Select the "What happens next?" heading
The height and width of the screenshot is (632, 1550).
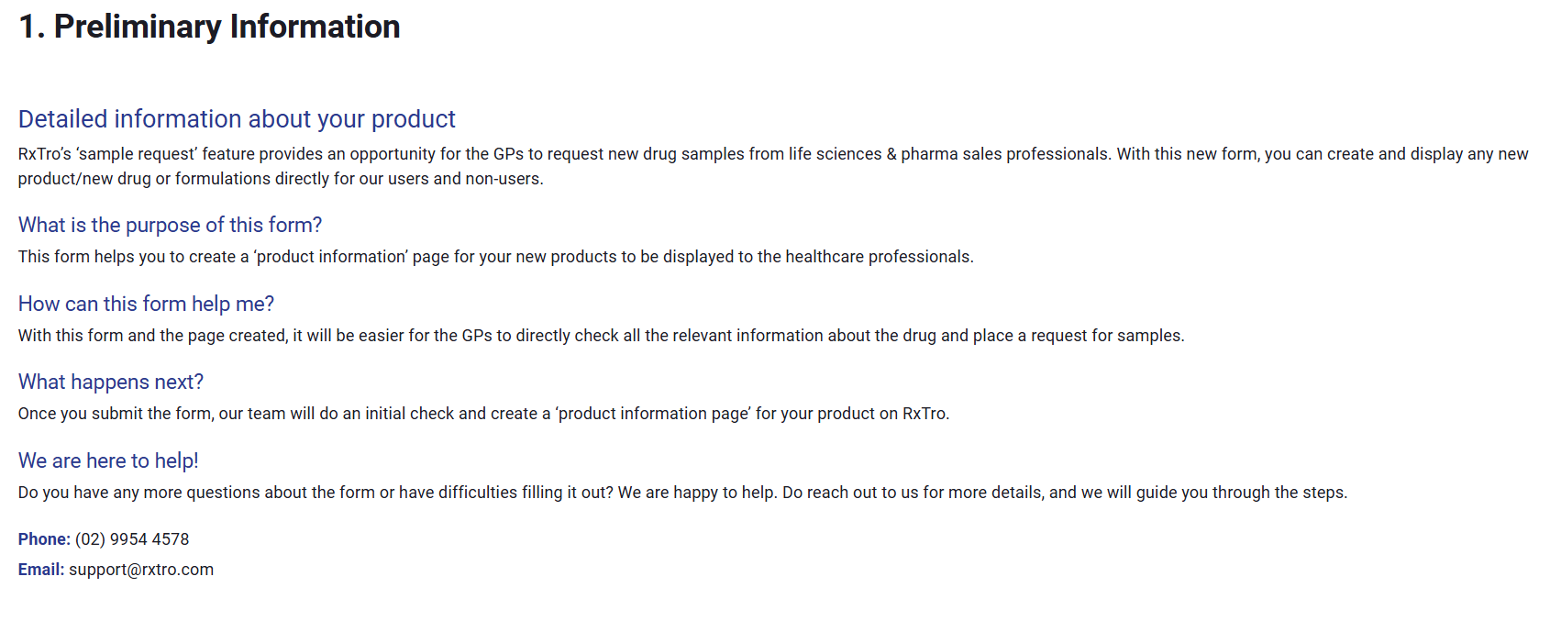[111, 382]
